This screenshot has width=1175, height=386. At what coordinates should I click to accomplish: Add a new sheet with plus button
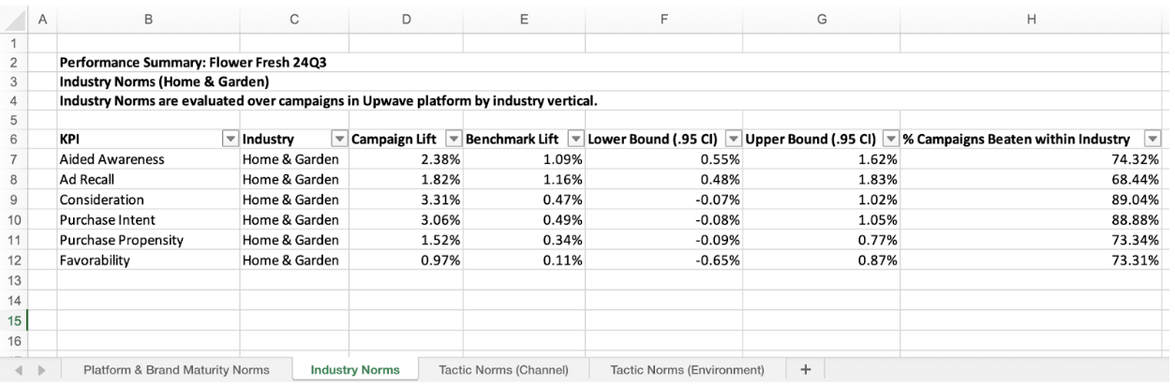(x=805, y=370)
